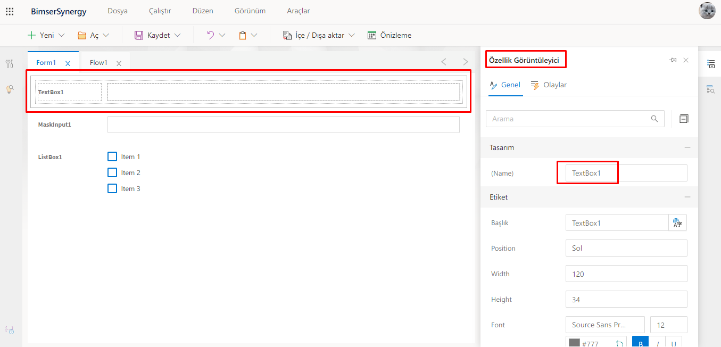Click the undo arrow icon in toolbar
Image resolution: width=721 pixels, height=347 pixels.
point(211,35)
